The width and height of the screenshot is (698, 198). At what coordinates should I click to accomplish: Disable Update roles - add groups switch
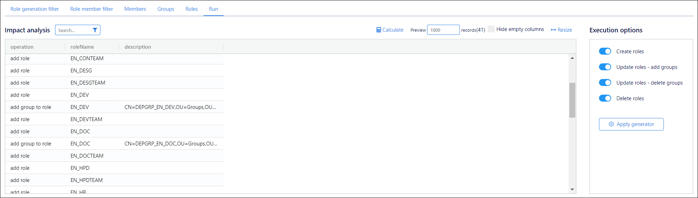pos(605,67)
